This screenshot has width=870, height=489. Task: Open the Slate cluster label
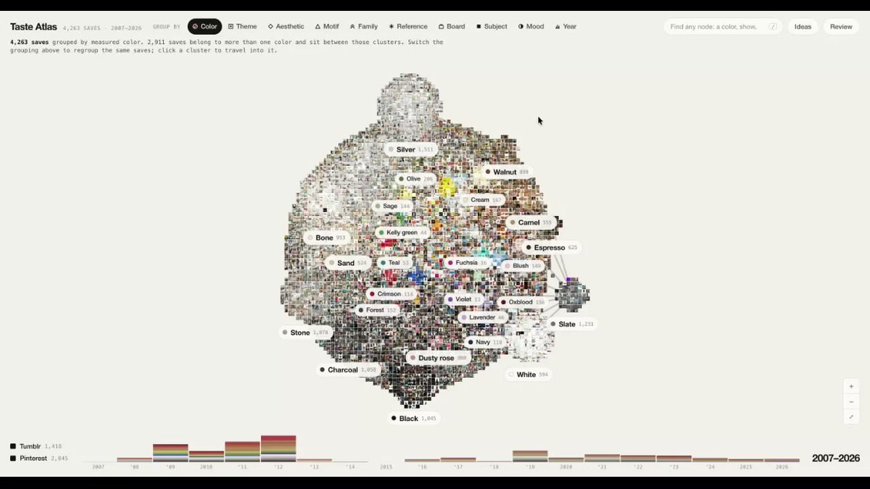(x=571, y=325)
